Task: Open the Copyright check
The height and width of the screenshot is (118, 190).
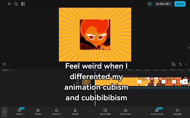Action: (x=177, y=112)
